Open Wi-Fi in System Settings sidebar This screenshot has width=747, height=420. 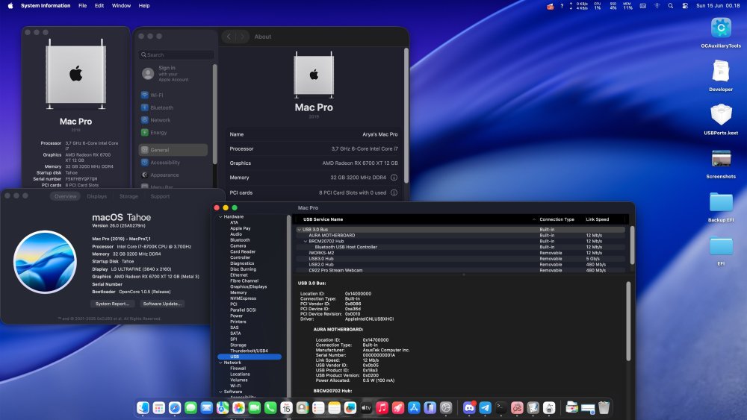pos(173,95)
